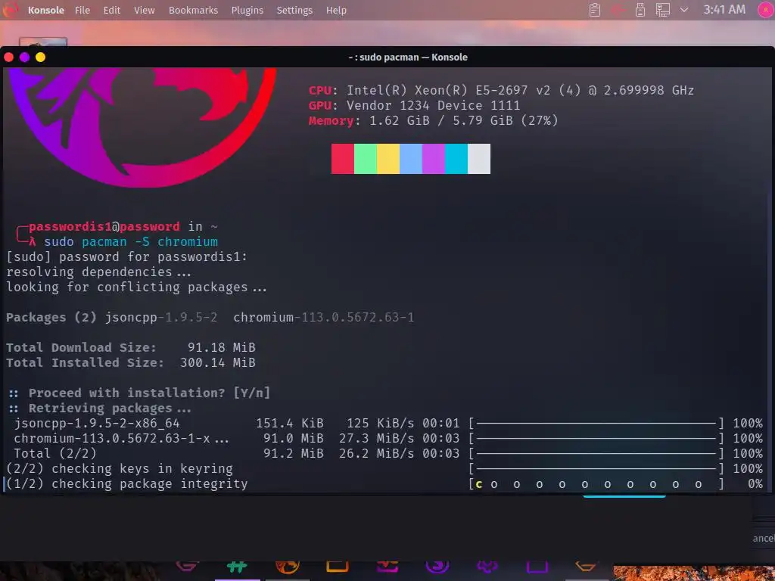Click the '27.3 MiB/s' speed value
Screen dimensions: 775x581
click(377, 439)
